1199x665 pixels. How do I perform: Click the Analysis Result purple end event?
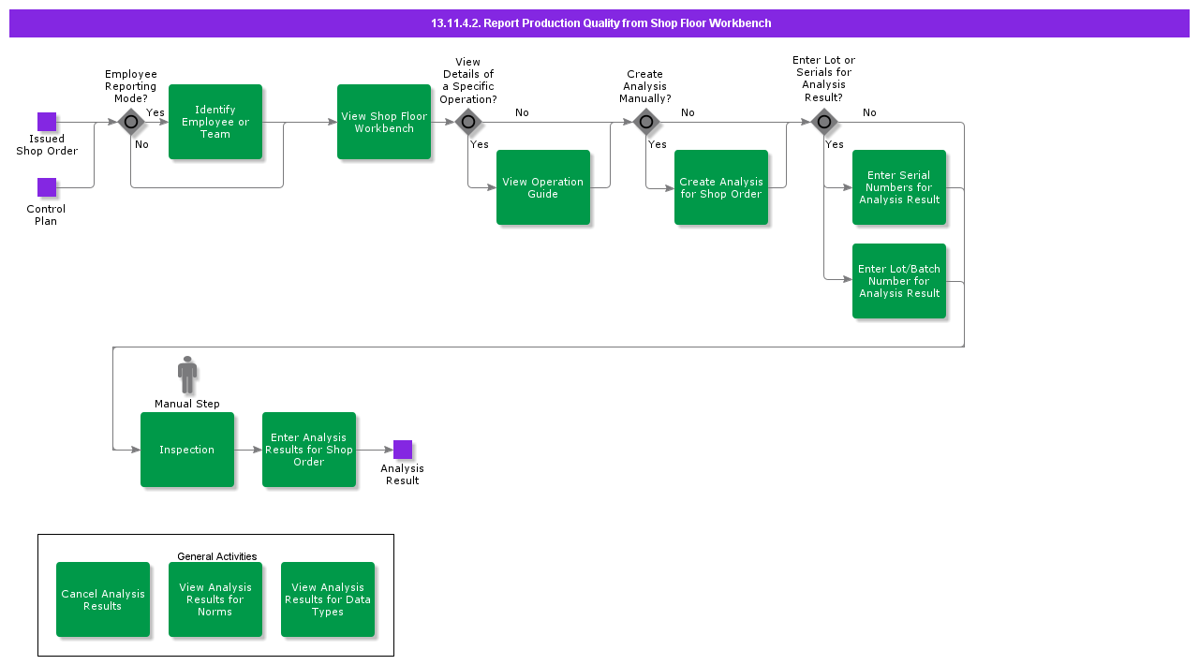point(403,450)
